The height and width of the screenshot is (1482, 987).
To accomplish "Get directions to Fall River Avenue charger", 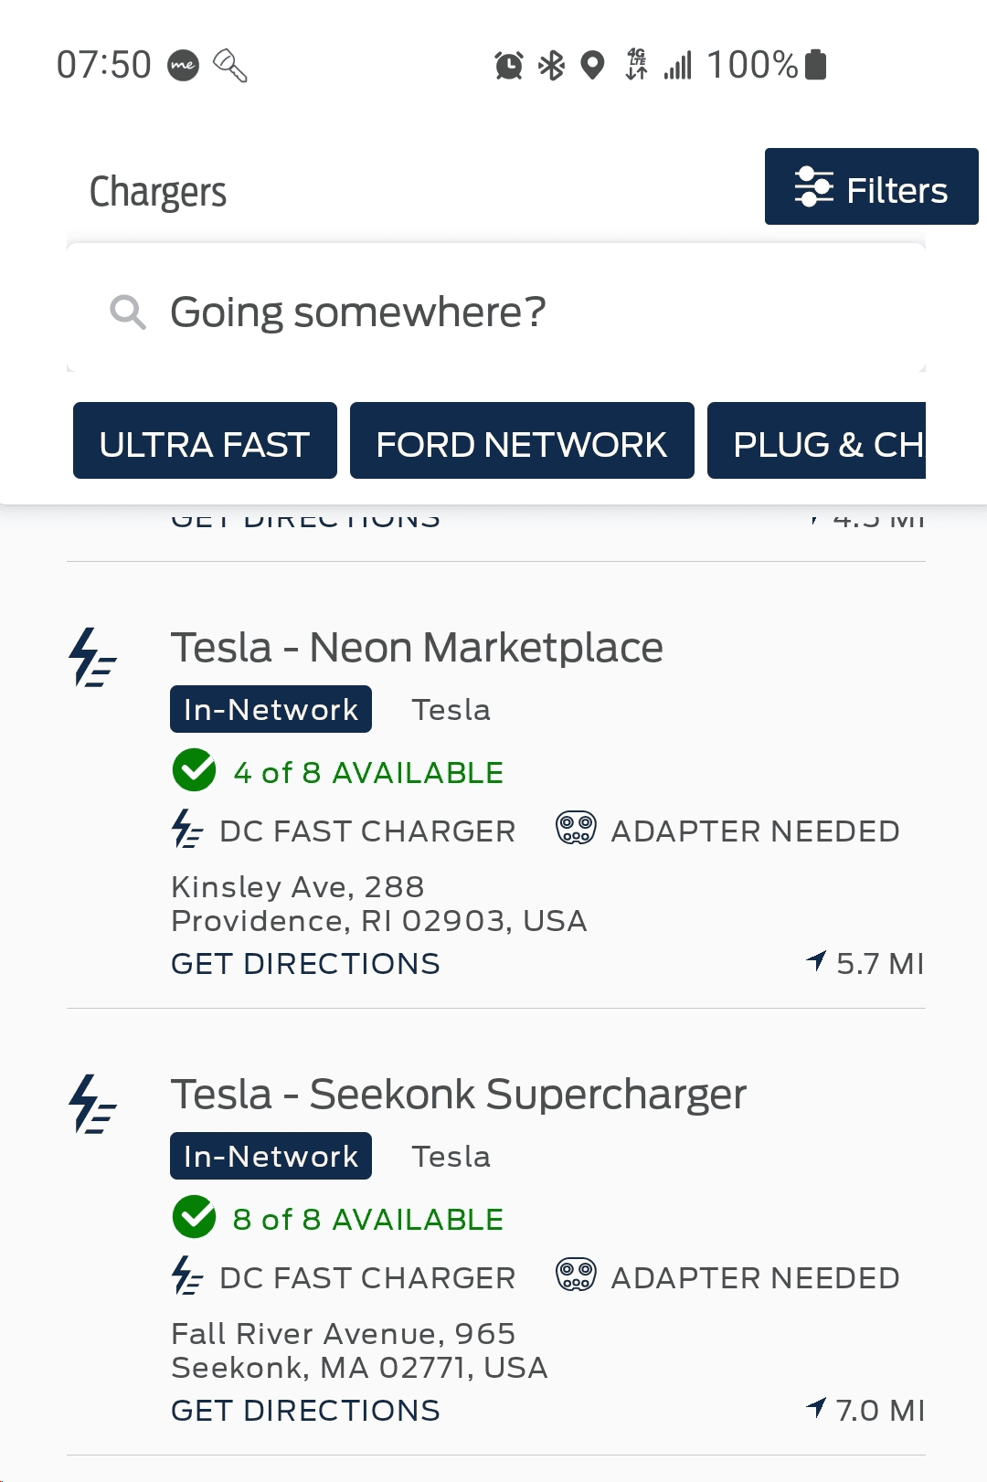I will point(305,1411).
